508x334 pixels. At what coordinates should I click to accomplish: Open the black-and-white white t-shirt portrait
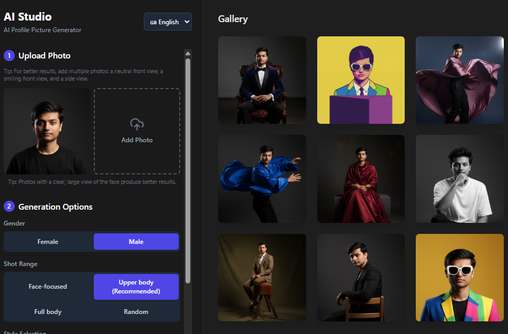(460, 179)
